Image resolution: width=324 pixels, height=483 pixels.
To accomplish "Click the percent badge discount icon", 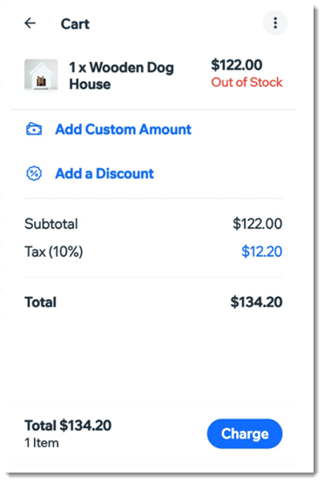I will (x=34, y=173).
